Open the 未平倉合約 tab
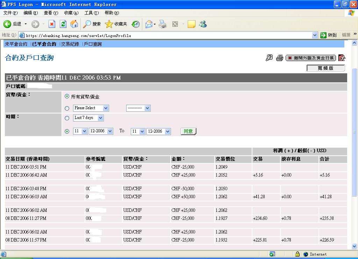358x259 pixels. point(16,44)
